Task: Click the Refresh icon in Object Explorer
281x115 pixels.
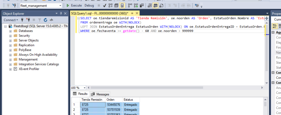Action: (x=46, y=20)
